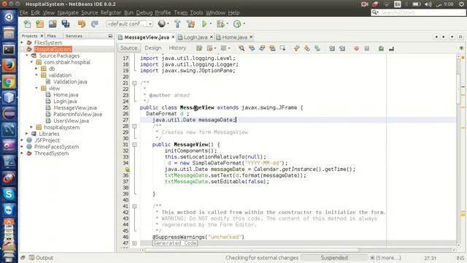Open the Debug menu

click(x=144, y=12)
